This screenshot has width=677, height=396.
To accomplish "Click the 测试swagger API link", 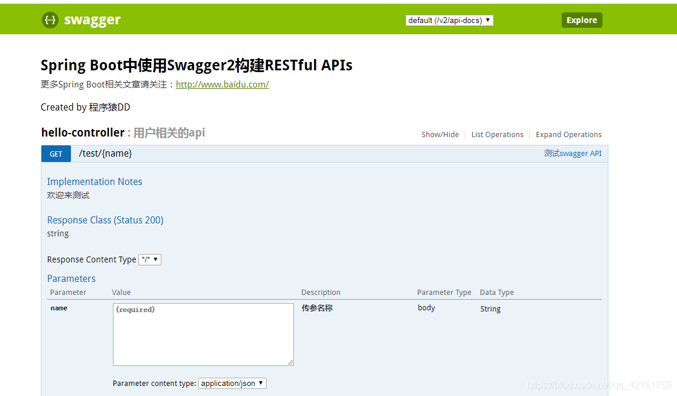I will (573, 153).
